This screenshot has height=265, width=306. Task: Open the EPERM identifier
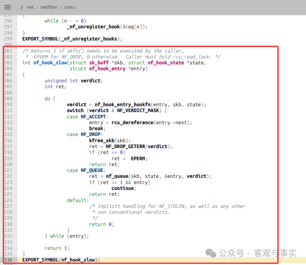138,158
